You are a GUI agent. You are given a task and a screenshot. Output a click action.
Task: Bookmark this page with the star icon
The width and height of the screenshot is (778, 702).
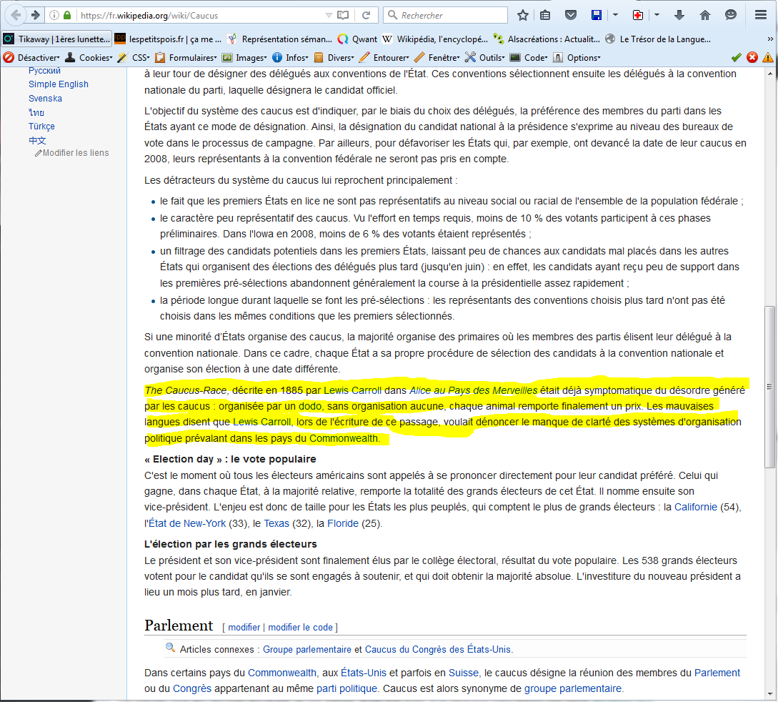[x=523, y=15]
